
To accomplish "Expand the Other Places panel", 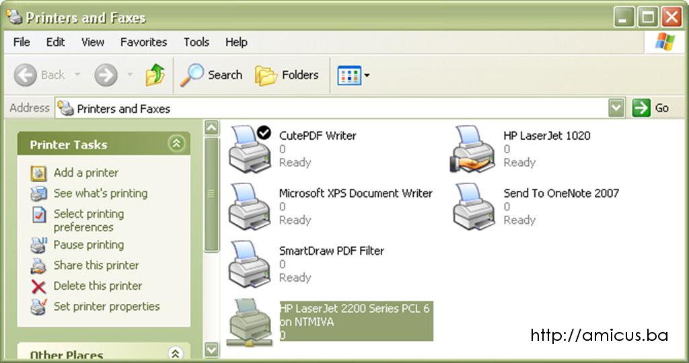I will (176, 354).
